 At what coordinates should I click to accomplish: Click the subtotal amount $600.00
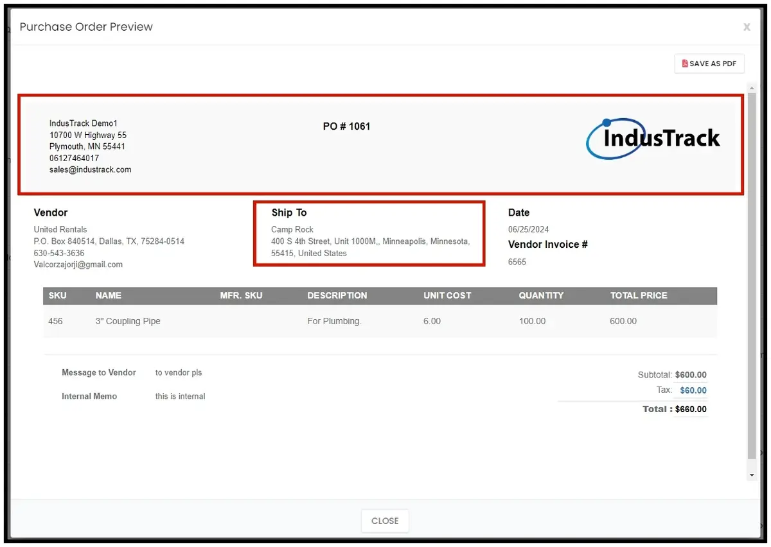[691, 375]
